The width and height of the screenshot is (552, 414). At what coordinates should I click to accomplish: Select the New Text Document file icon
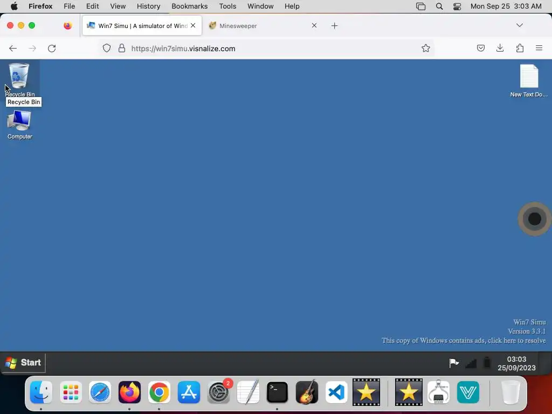click(529, 80)
